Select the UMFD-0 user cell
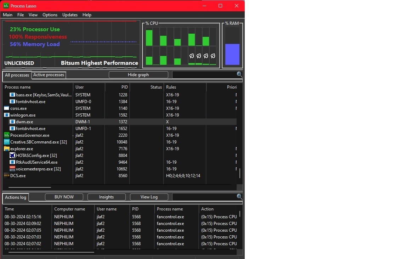Image resolution: width=408 pixels, height=259 pixels. click(x=83, y=102)
